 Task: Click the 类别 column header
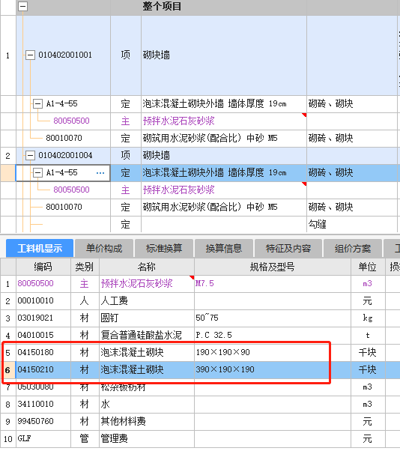coord(85,267)
